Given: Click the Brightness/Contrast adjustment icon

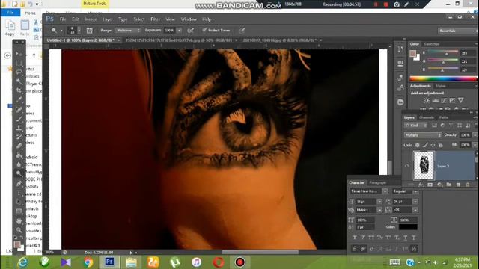Looking at the screenshot, I should [427, 100].
